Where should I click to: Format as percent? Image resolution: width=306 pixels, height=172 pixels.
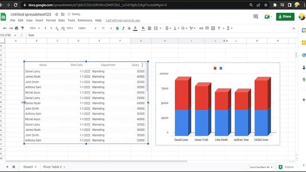51,28
